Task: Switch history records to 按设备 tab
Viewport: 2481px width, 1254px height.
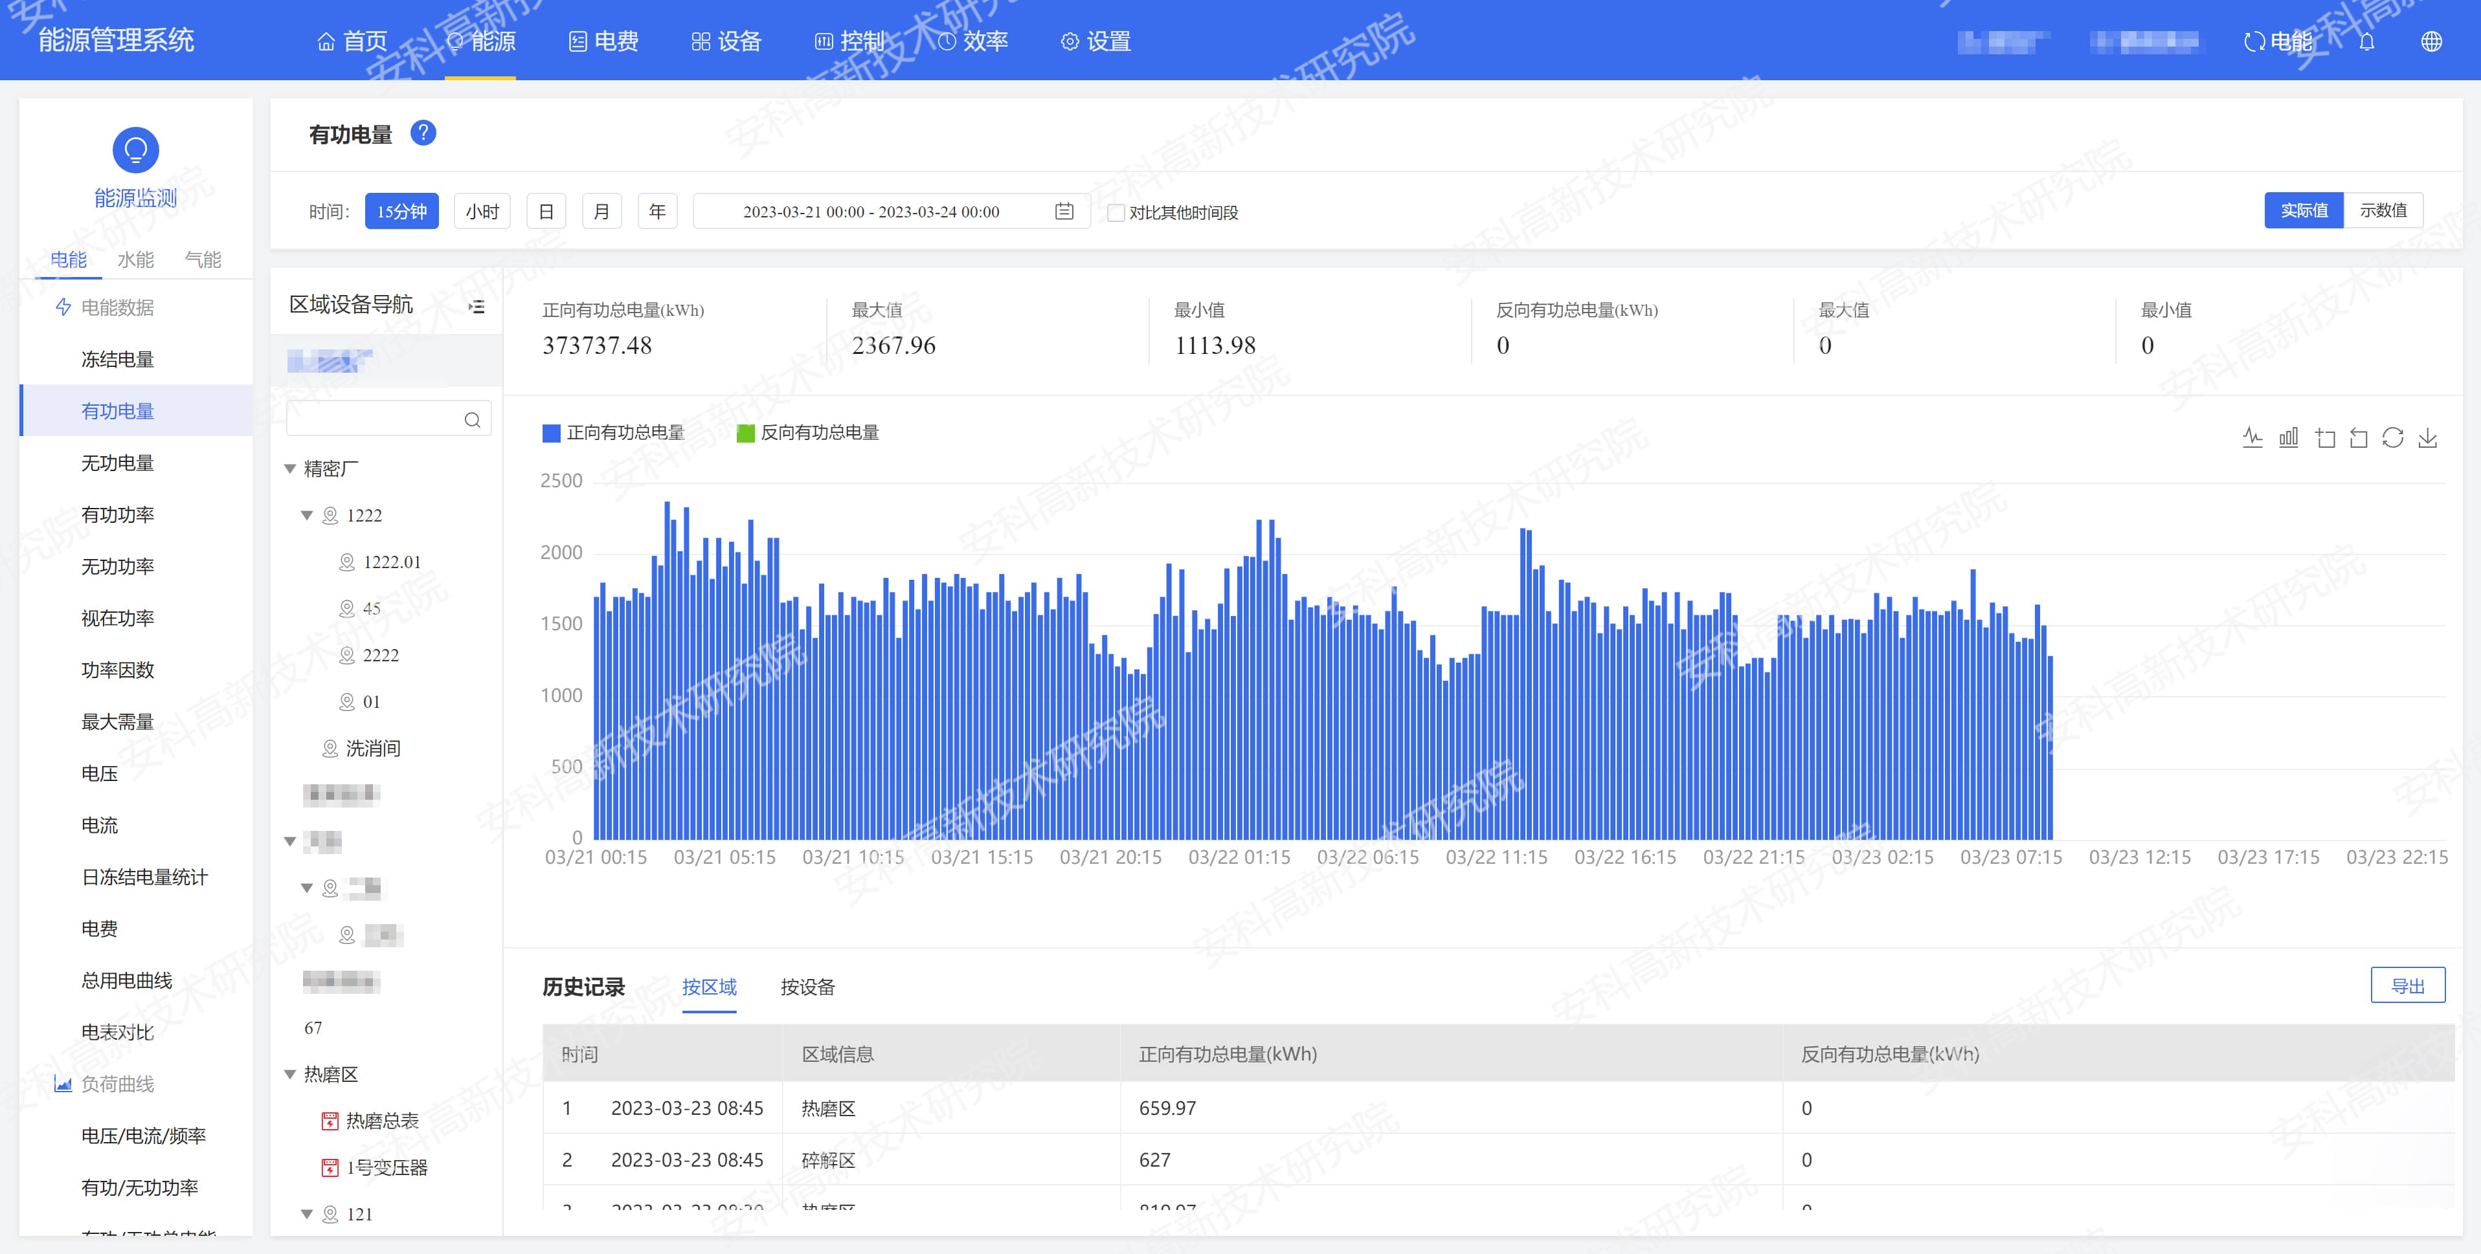Action: (x=808, y=987)
